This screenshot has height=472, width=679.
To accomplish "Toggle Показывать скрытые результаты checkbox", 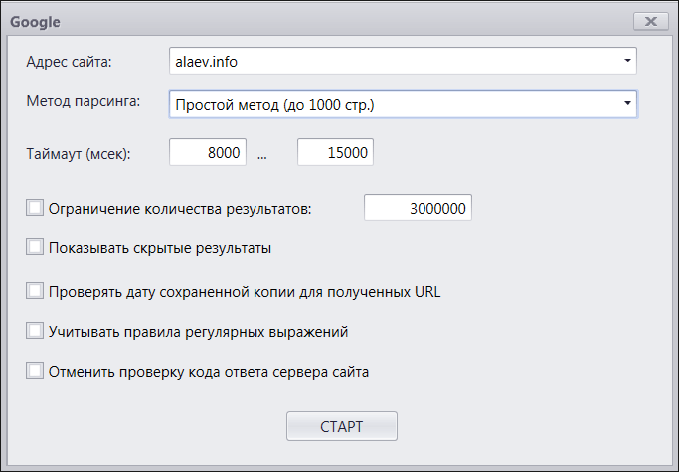I will click(36, 247).
